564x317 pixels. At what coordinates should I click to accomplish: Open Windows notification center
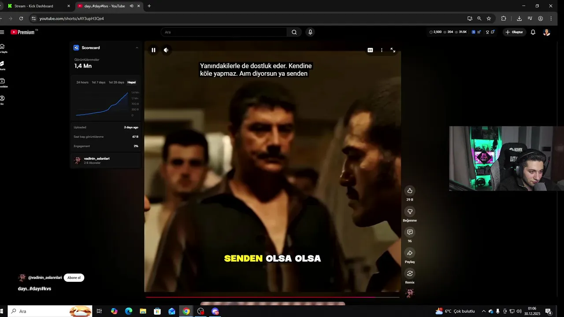[x=549, y=311]
